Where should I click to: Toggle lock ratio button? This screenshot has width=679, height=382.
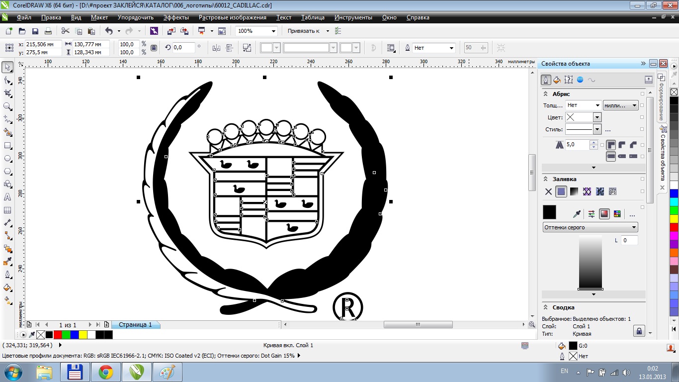pyautogui.click(x=154, y=48)
